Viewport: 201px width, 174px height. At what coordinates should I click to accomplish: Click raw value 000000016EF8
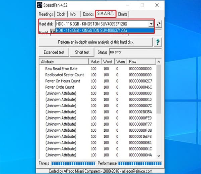click(x=140, y=136)
